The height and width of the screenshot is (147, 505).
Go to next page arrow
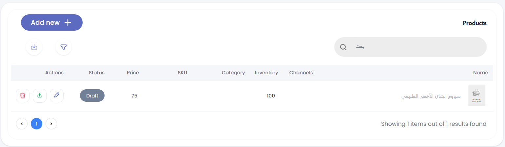[51, 124]
